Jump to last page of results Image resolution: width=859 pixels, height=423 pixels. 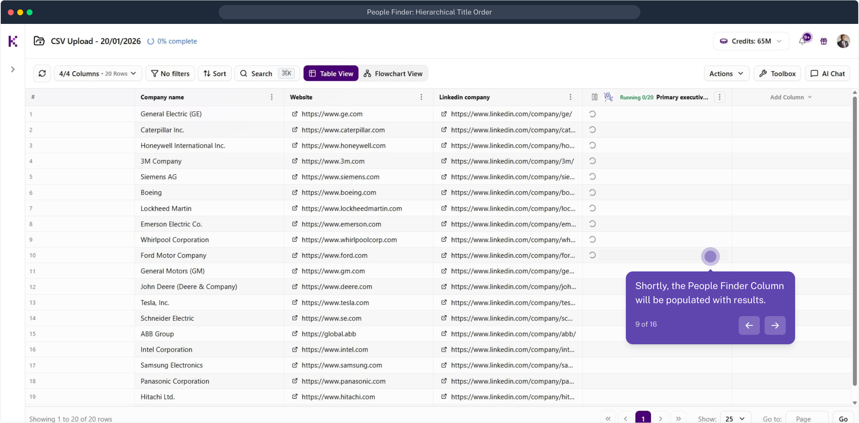pos(678,419)
